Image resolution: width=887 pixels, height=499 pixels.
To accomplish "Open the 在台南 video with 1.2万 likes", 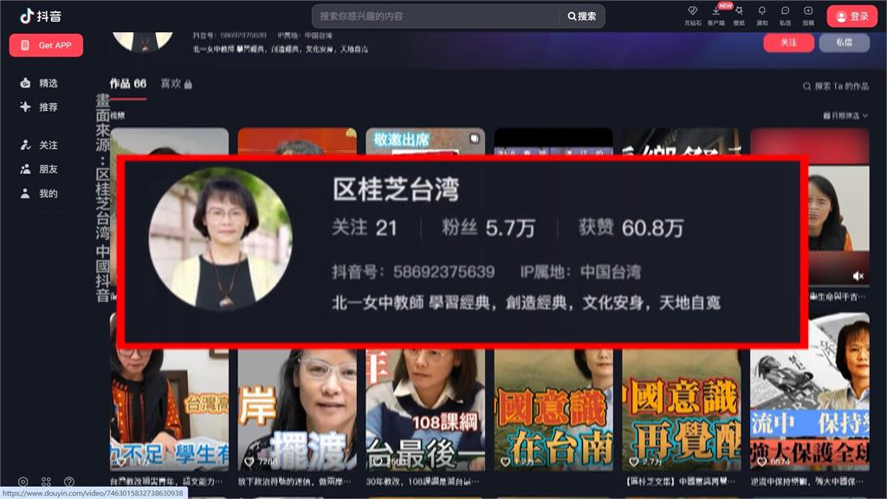I will pyautogui.click(x=554, y=409).
